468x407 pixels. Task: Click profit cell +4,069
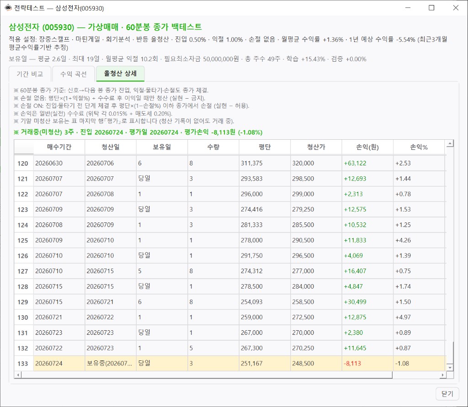point(367,256)
